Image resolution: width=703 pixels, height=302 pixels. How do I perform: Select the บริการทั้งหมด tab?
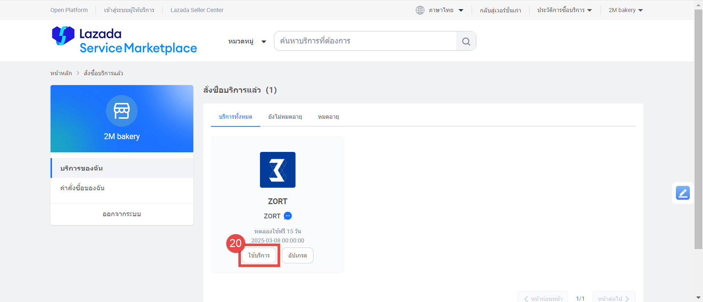(235, 117)
